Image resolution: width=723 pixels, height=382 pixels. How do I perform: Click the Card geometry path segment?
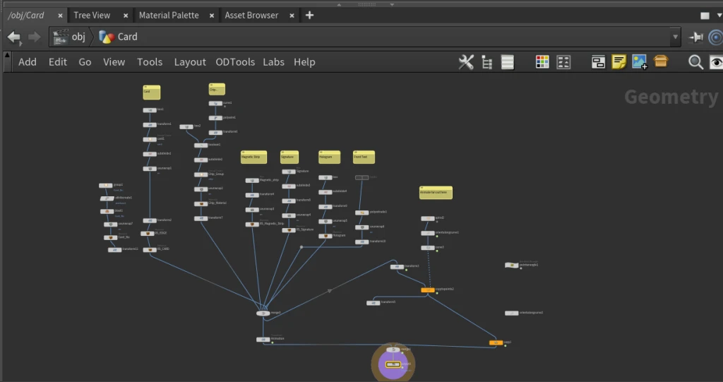(x=119, y=37)
